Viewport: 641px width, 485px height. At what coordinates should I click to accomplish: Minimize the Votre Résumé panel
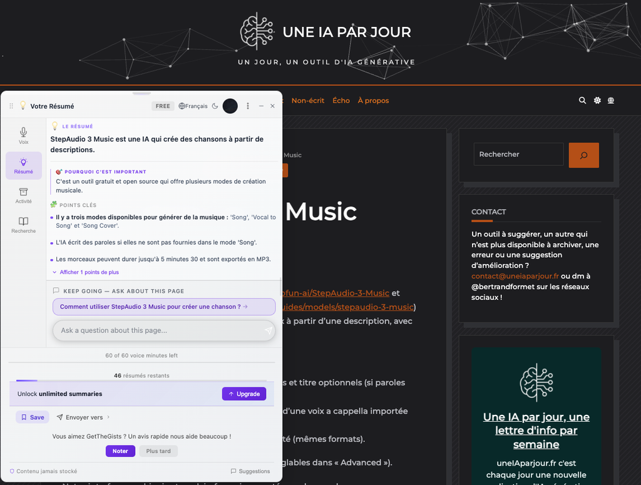click(261, 106)
